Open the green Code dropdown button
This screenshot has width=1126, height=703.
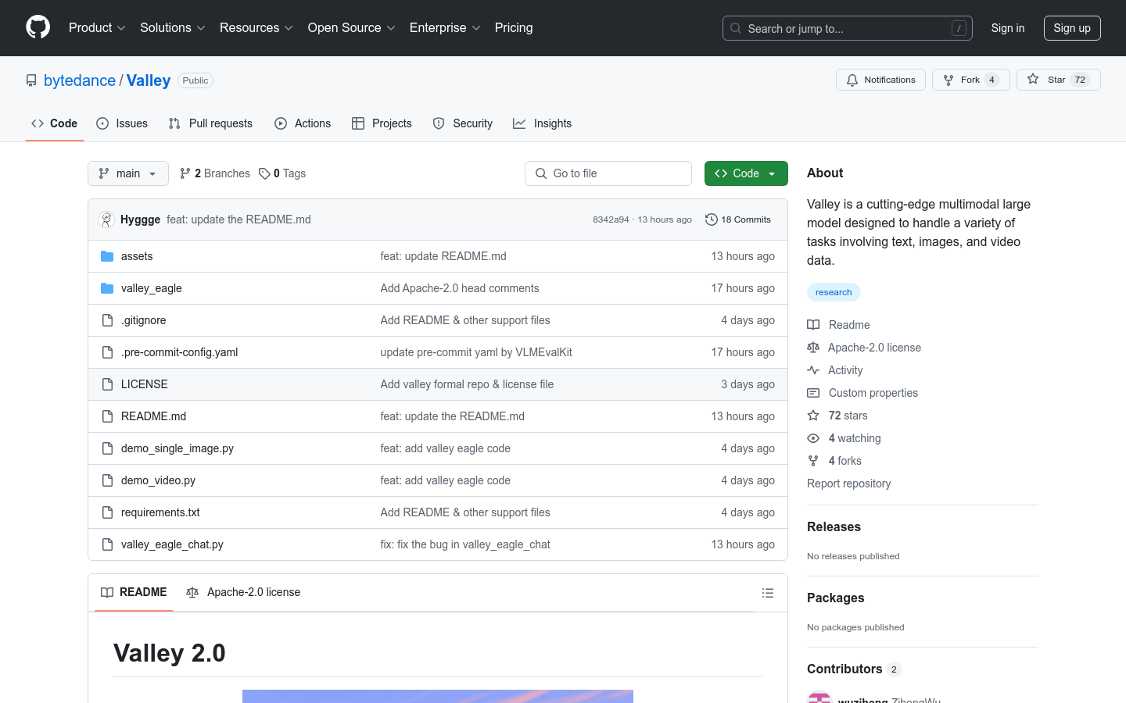click(746, 173)
